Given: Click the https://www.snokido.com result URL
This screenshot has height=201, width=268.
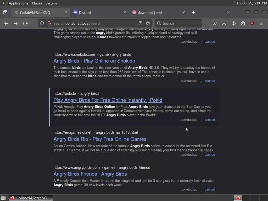Looking at the screenshot, I should tap(92, 54).
